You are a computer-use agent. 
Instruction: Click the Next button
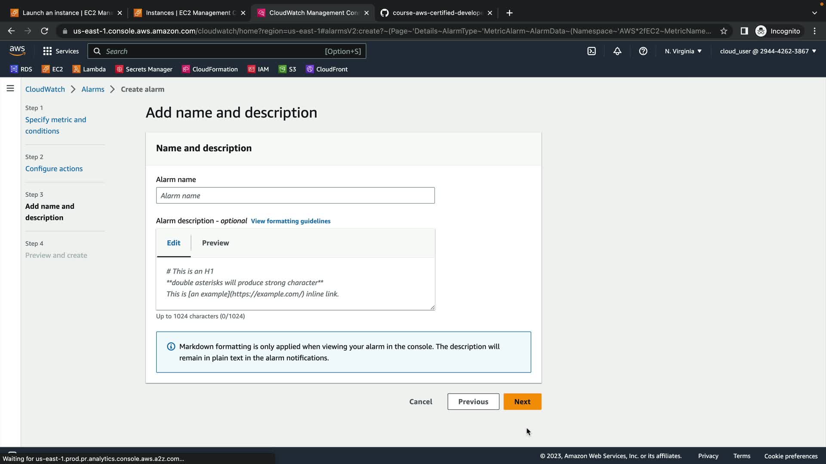tap(522, 402)
